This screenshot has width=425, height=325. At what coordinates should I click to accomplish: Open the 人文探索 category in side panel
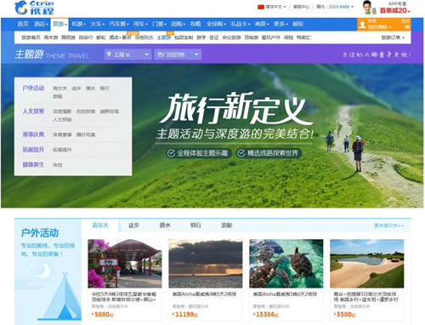33,111
